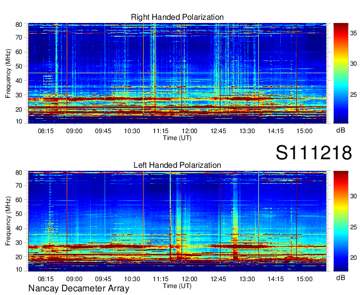This screenshot has width=363, height=295.
Task: Click the 10 MHz tick of bottom plot
Action: (19, 269)
